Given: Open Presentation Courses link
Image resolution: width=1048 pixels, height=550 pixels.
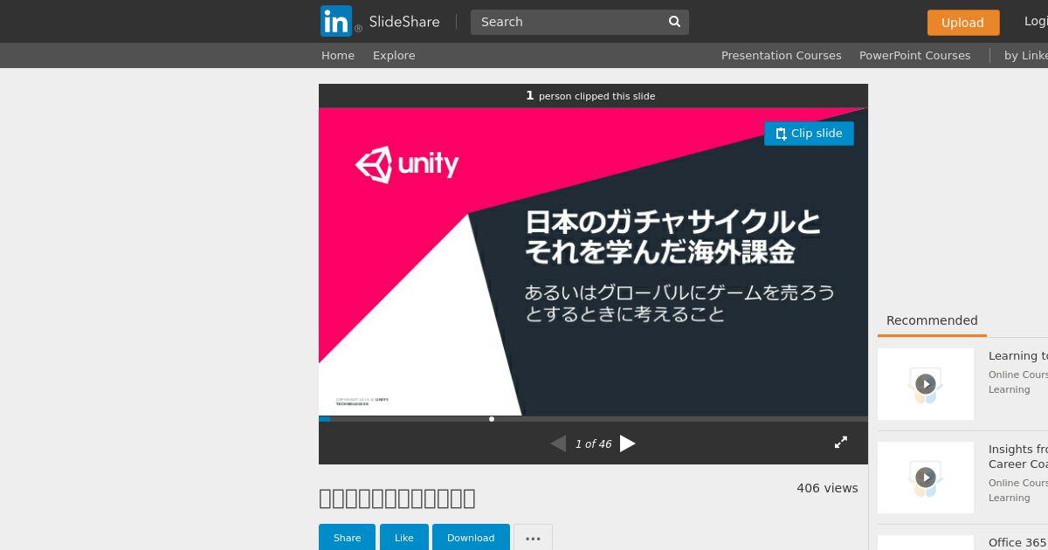Looking at the screenshot, I should point(781,55).
